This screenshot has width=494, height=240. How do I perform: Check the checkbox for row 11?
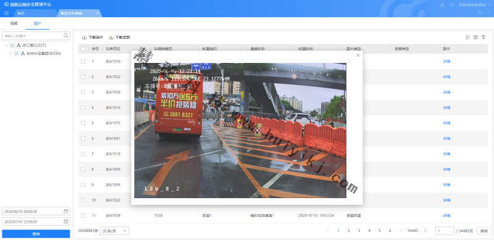83,216
